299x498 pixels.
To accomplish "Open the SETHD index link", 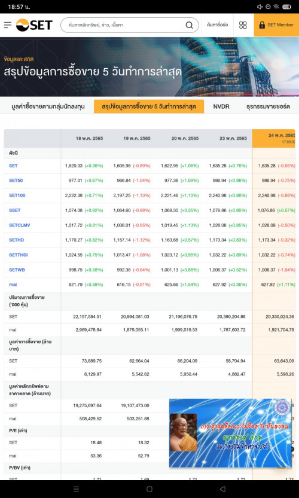I will (17, 240).
